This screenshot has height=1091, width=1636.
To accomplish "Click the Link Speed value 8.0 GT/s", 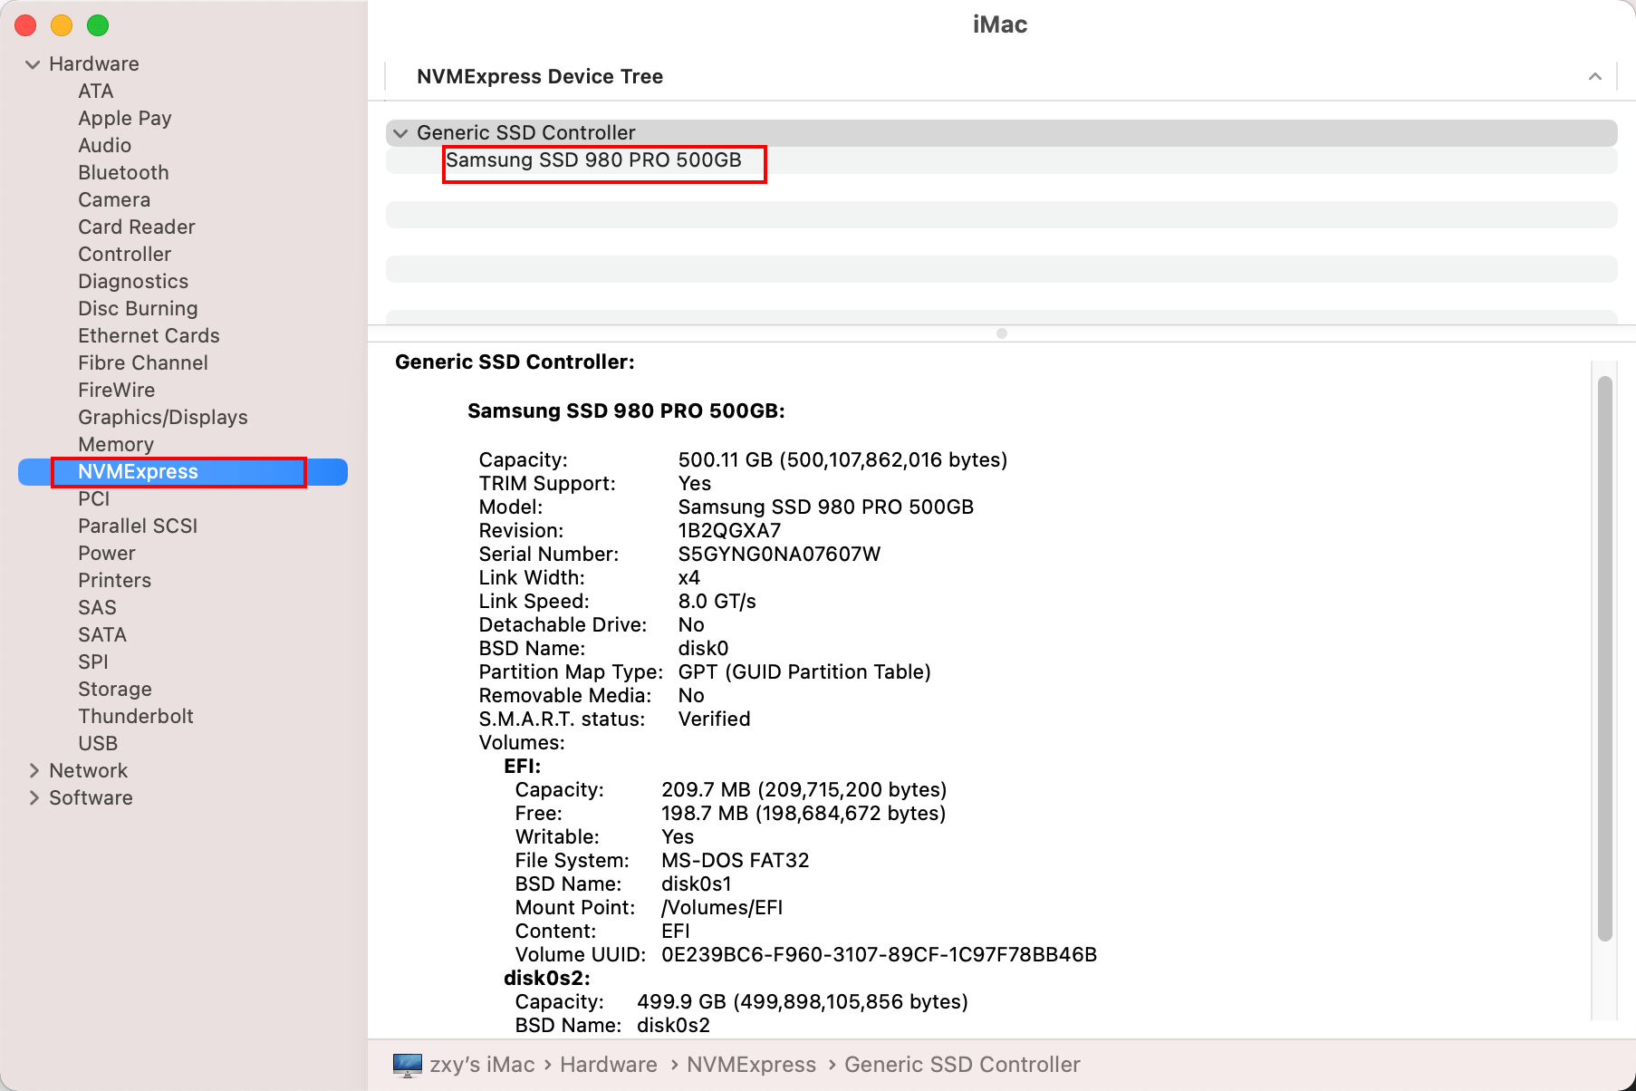I will point(717,601).
